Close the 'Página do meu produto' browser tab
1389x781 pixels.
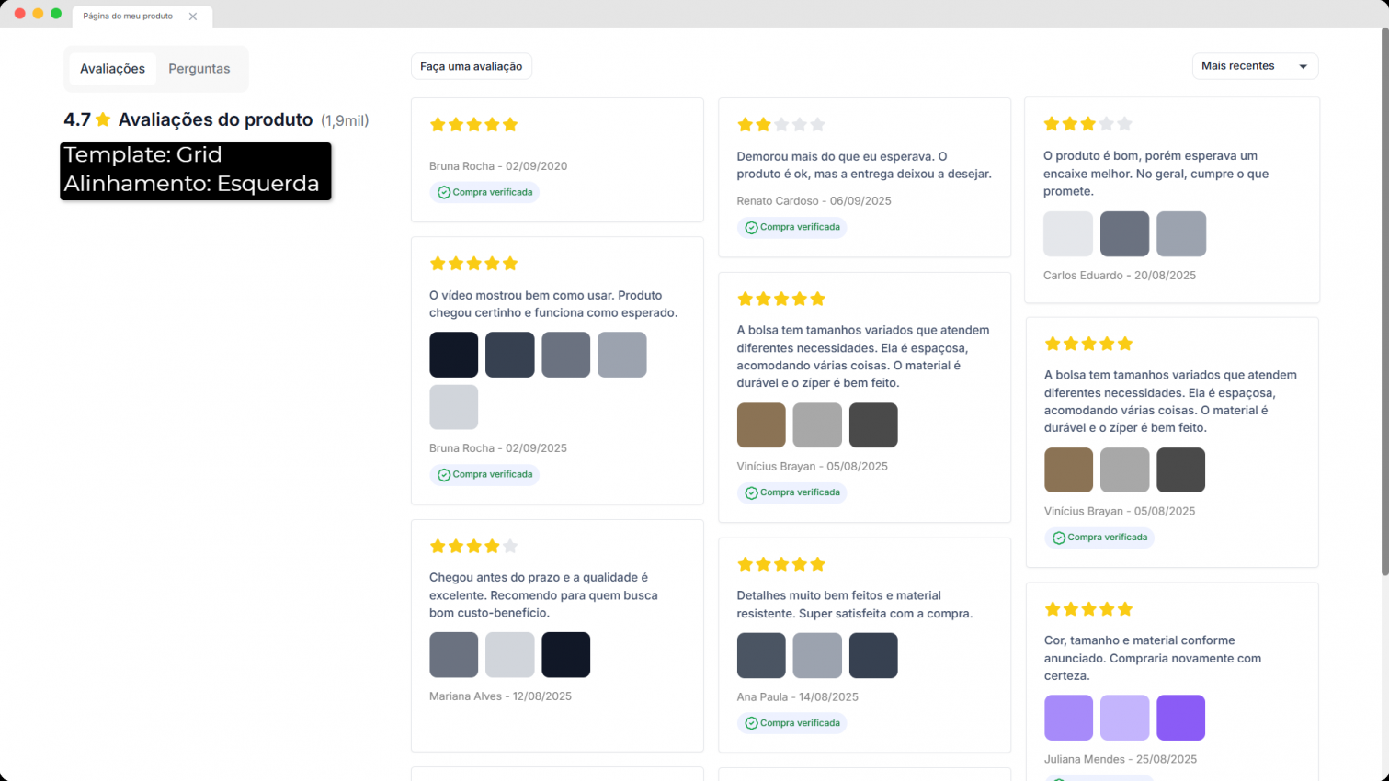[193, 17]
